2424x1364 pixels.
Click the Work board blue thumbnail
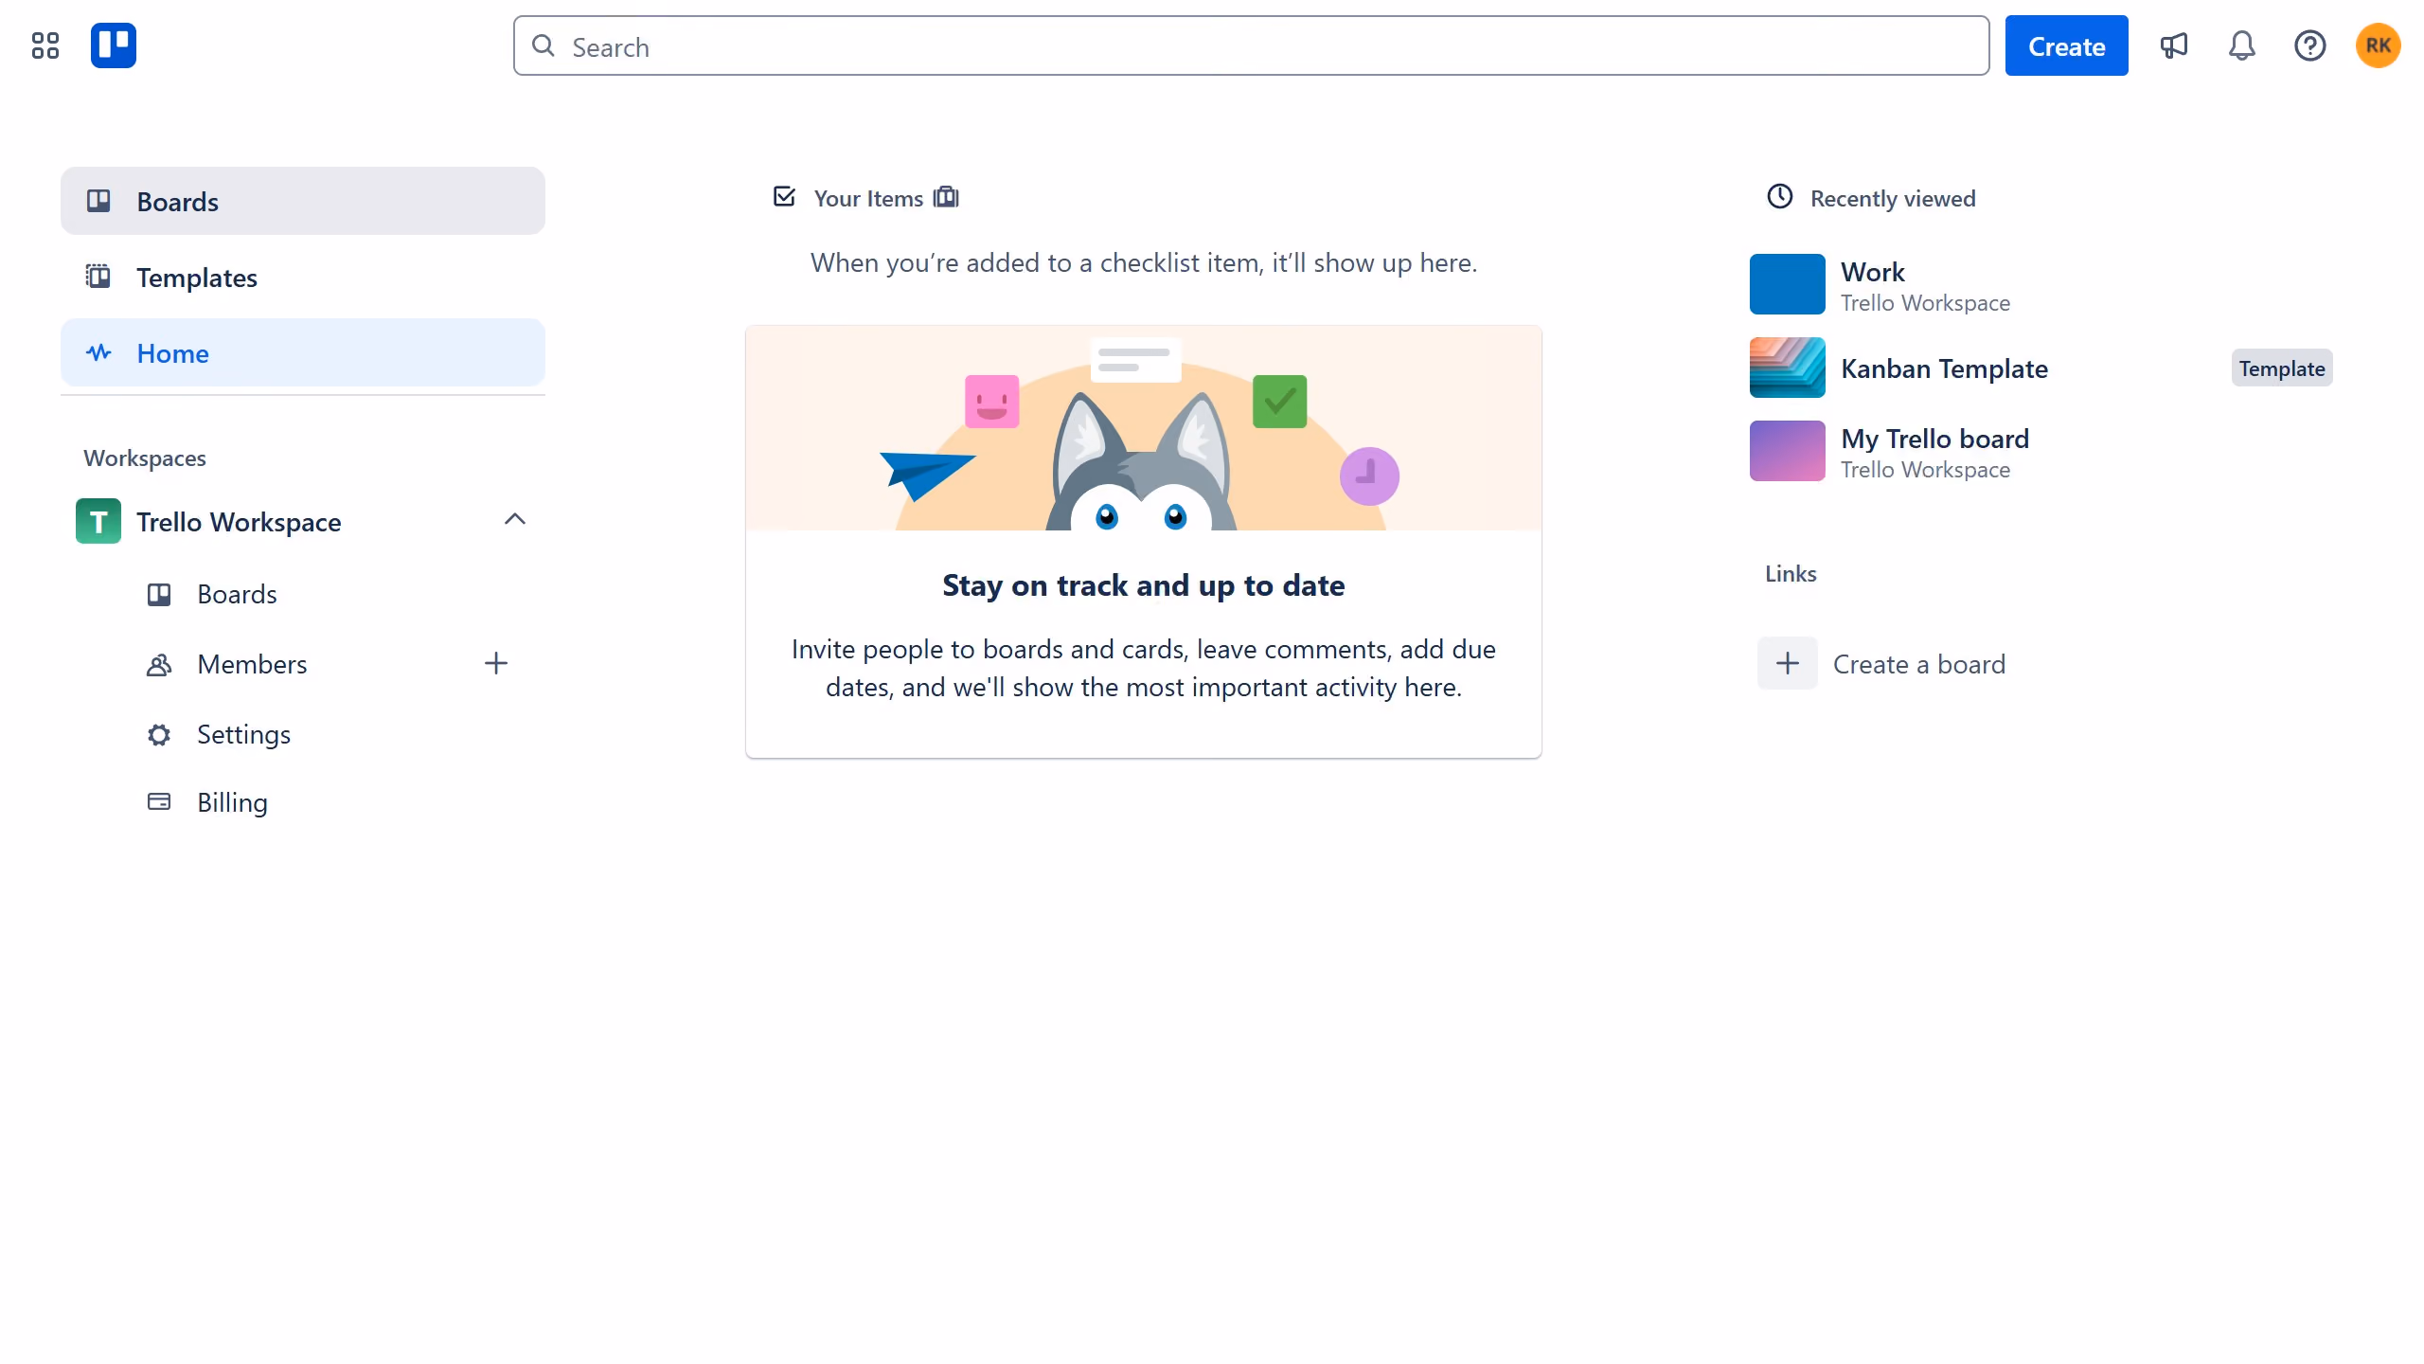pos(1787,284)
